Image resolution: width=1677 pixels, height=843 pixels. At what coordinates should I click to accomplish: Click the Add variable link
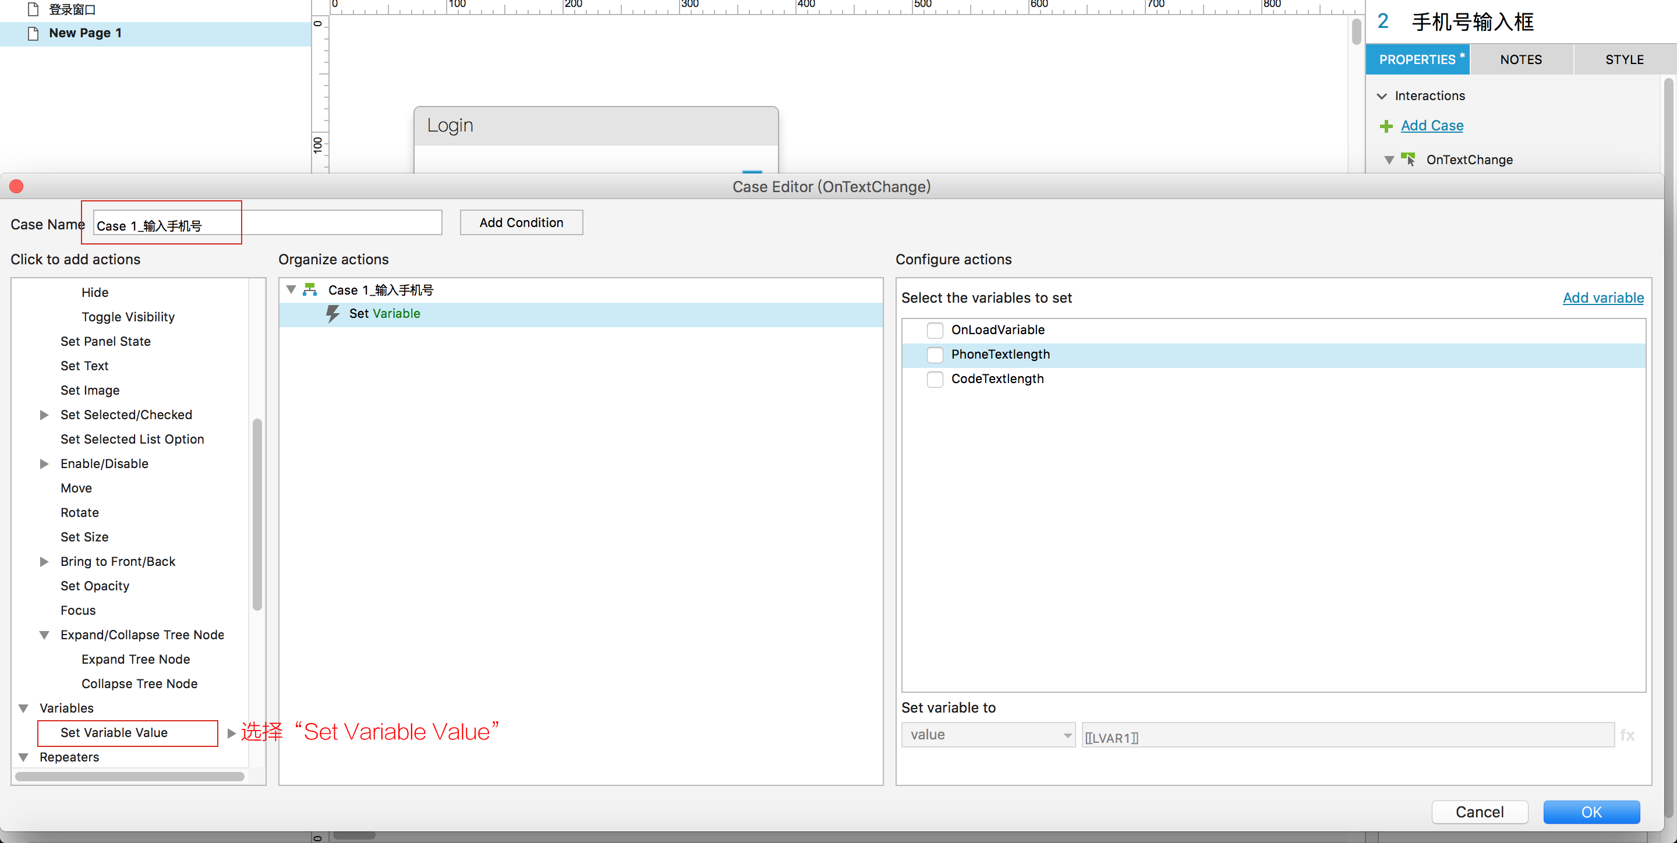click(1603, 298)
